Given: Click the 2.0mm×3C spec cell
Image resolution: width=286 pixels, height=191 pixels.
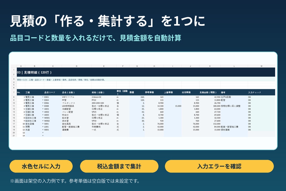Looking at the screenshot, I should tap(104, 97).
